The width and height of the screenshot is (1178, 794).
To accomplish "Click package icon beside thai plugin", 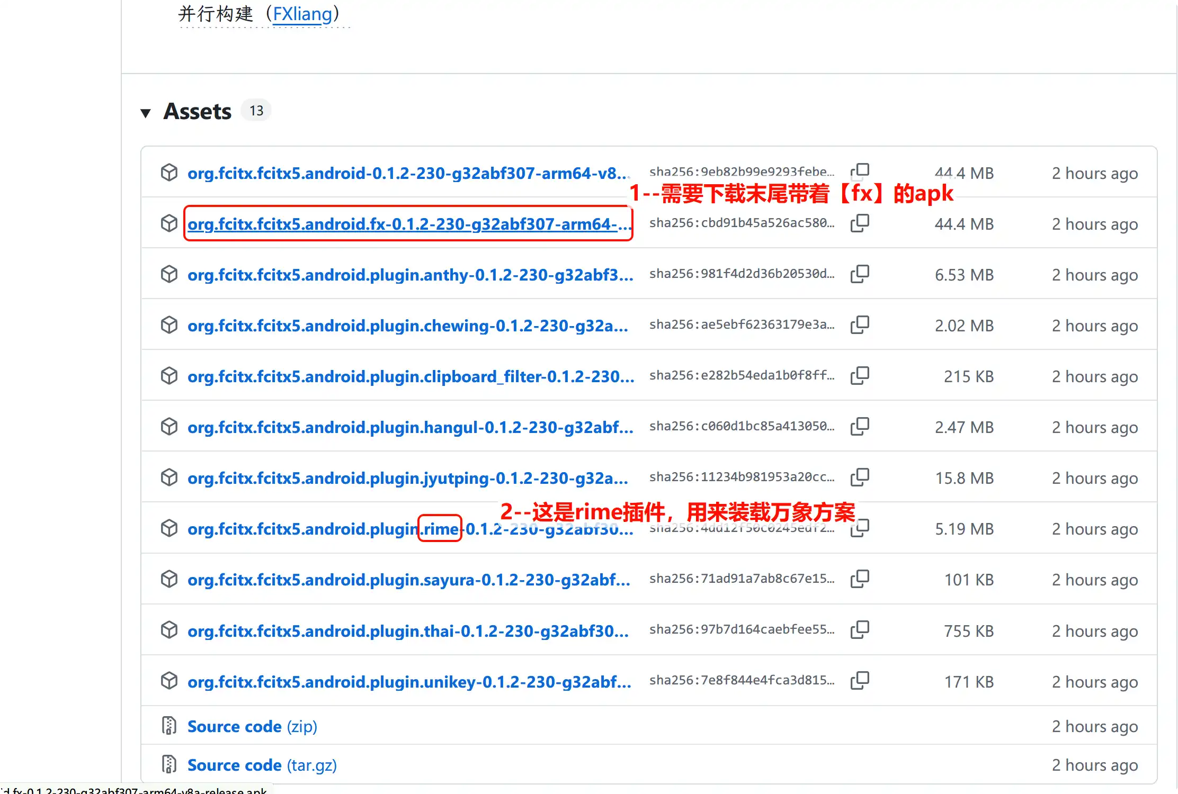I will click(x=169, y=630).
